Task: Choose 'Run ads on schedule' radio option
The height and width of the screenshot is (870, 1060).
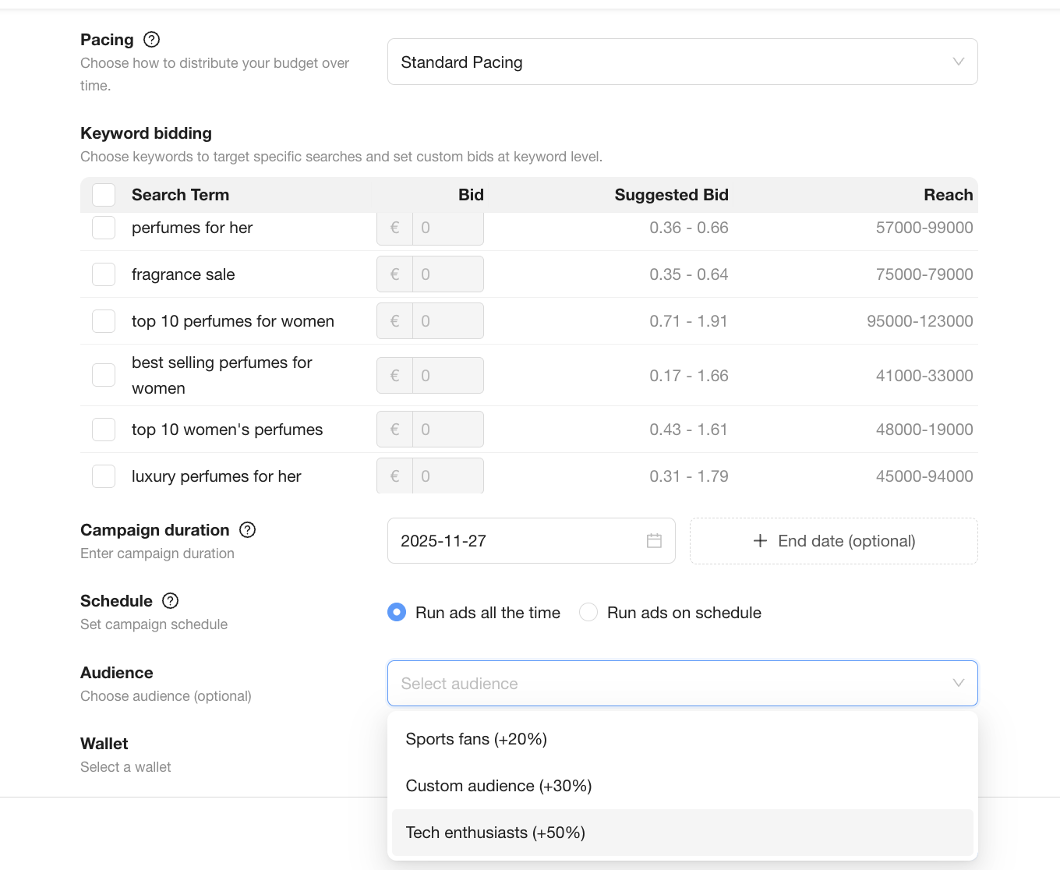Action: [588, 613]
